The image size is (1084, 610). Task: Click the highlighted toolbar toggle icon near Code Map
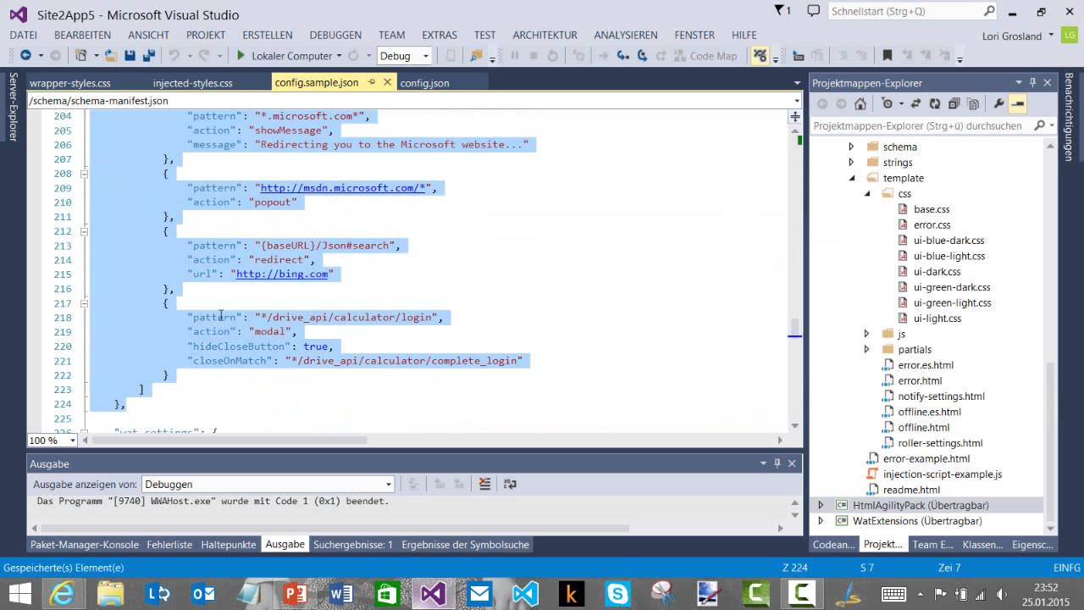[x=760, y=56]
